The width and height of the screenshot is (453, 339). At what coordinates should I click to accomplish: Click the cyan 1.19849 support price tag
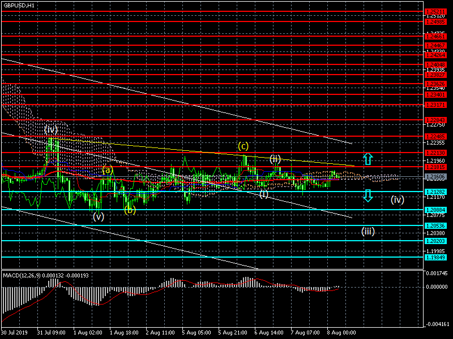pos(436,257)
